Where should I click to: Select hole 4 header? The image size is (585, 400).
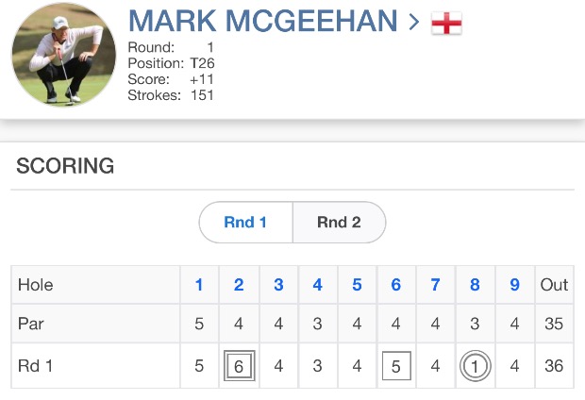318,285
